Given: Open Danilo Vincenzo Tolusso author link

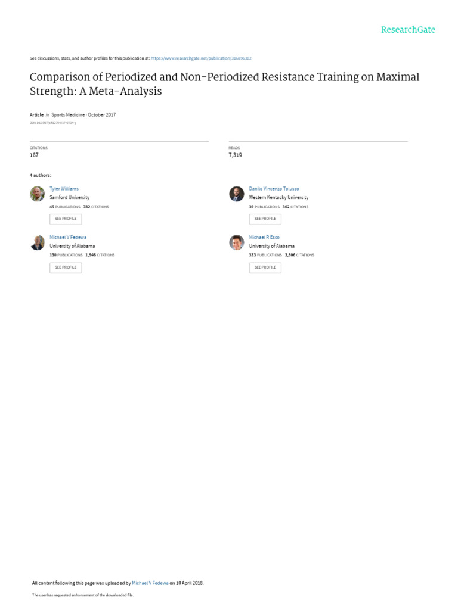Looking at the screenshot, I should (x=274, y=189).
